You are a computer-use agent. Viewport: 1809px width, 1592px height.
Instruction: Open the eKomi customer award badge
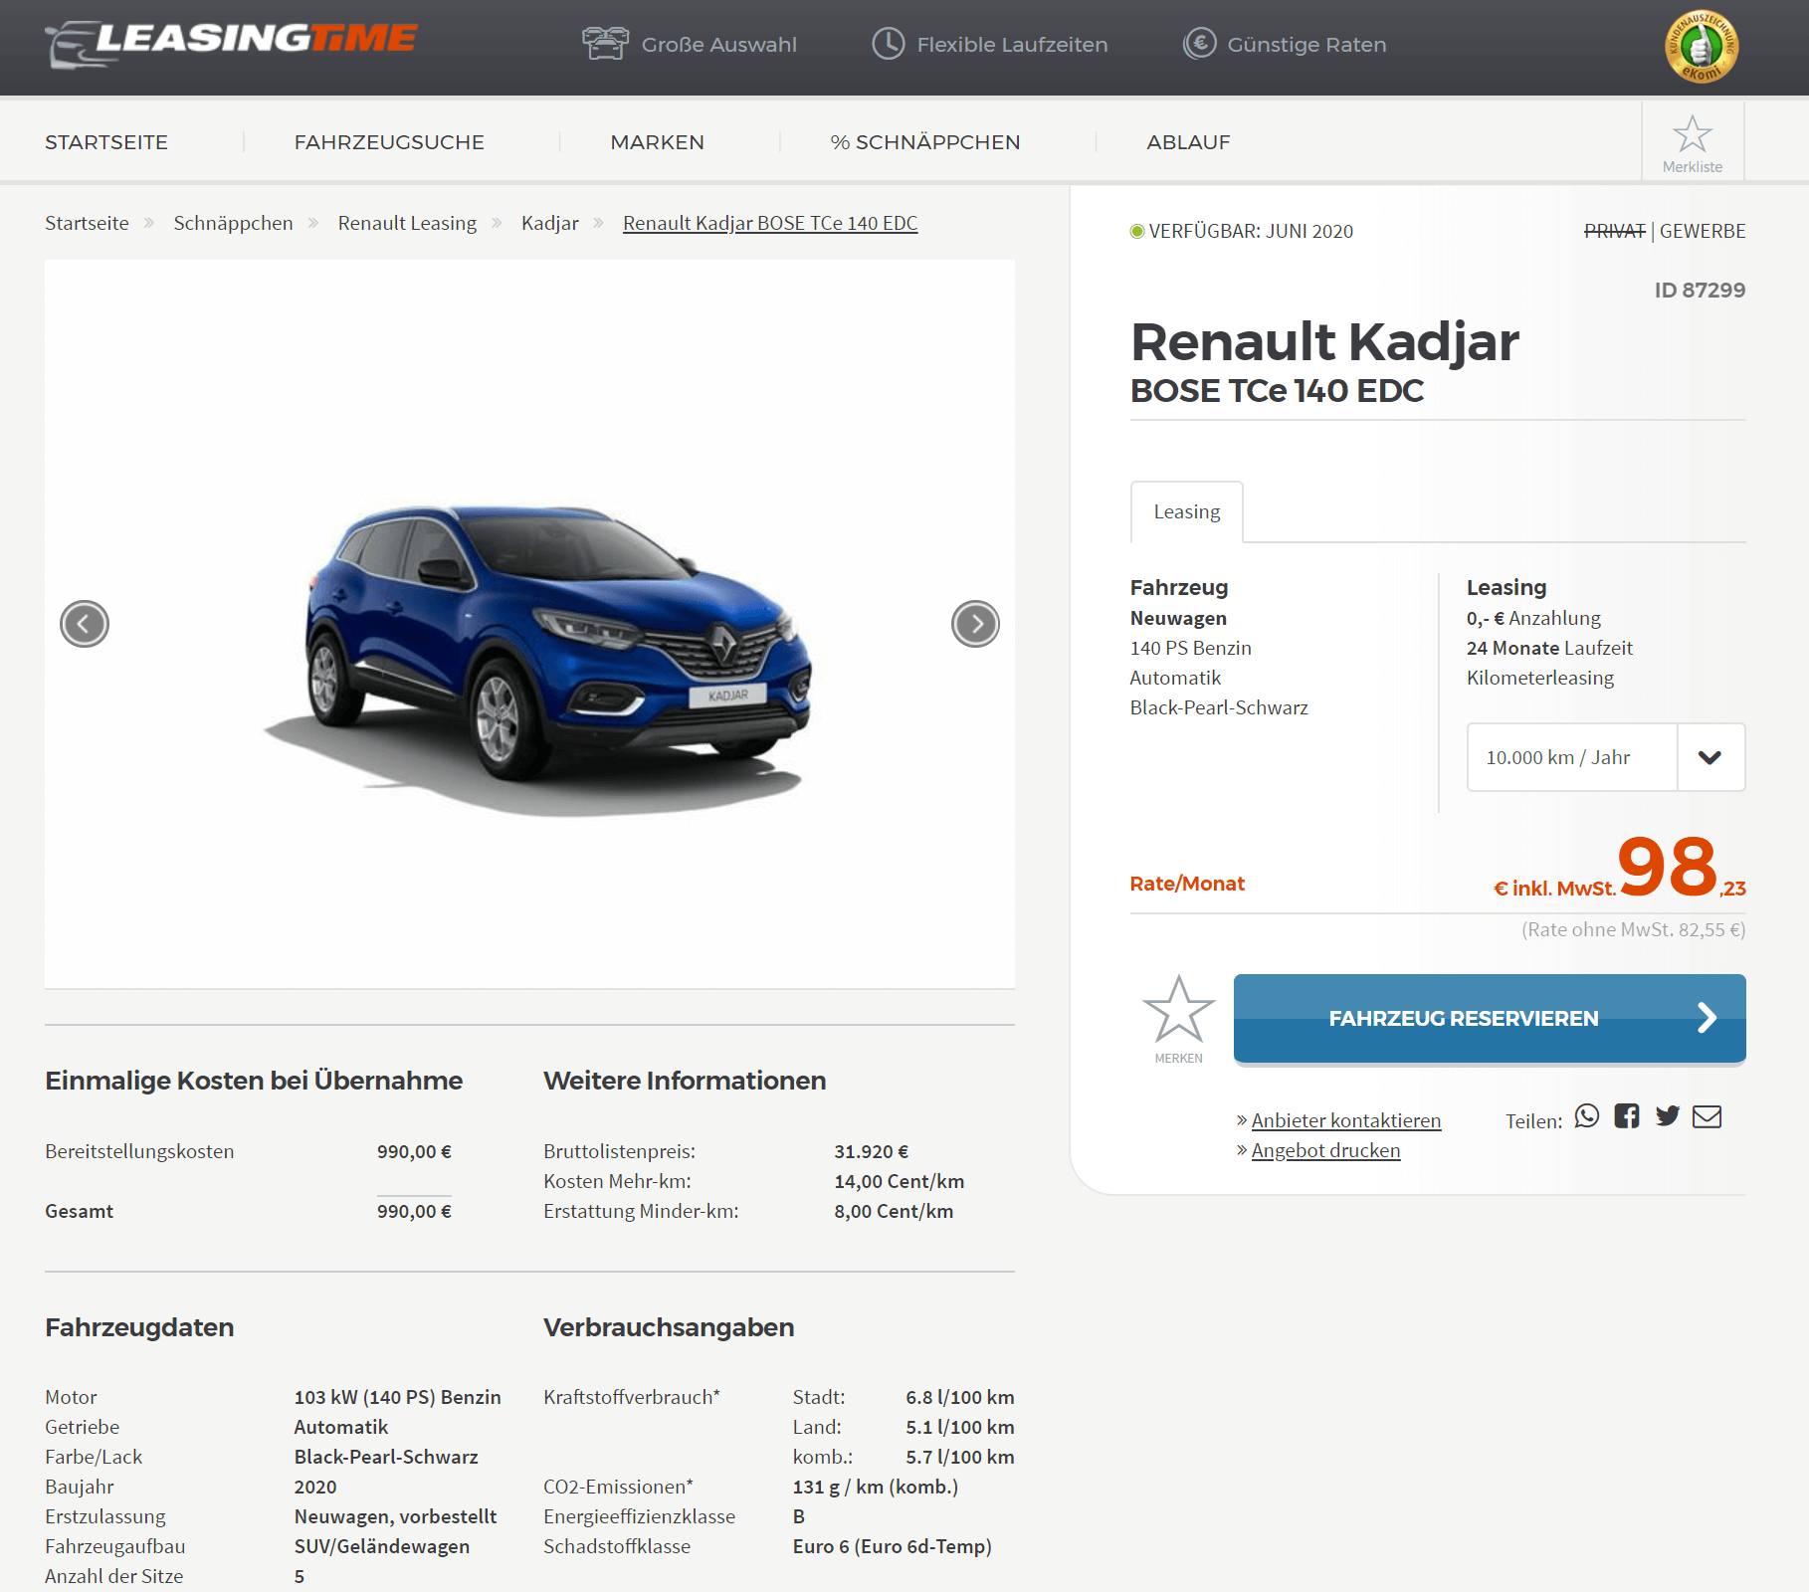1702,47
